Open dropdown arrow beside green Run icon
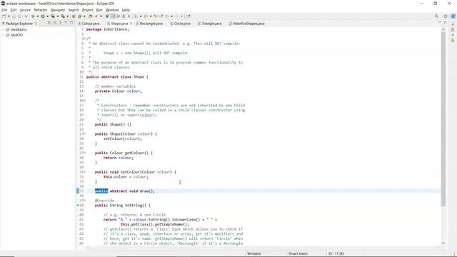The image size is (457, 257). coord(48,16)
